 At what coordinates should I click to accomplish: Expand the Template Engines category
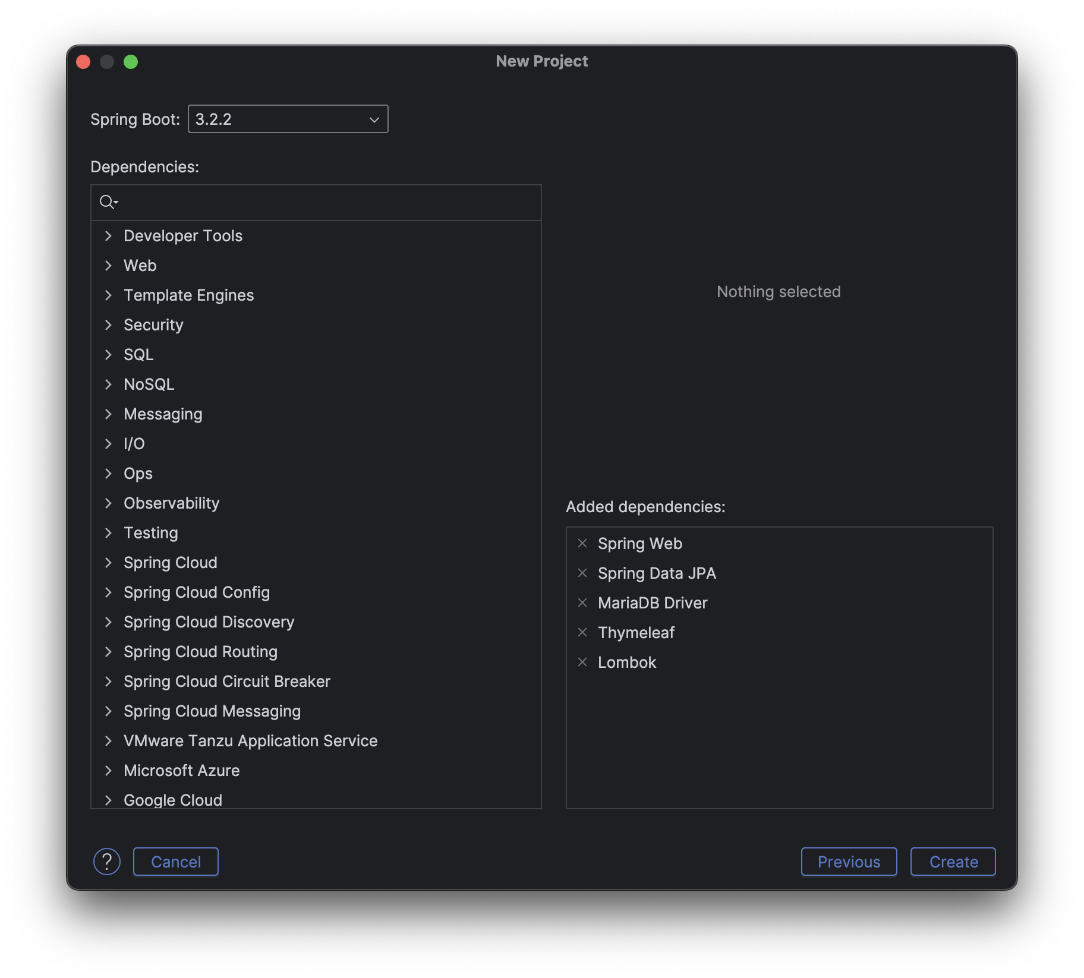108,295
